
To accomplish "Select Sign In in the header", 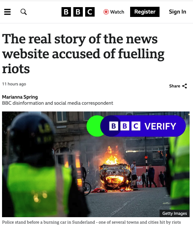I will pyautogui.click(x=177, y=12).
